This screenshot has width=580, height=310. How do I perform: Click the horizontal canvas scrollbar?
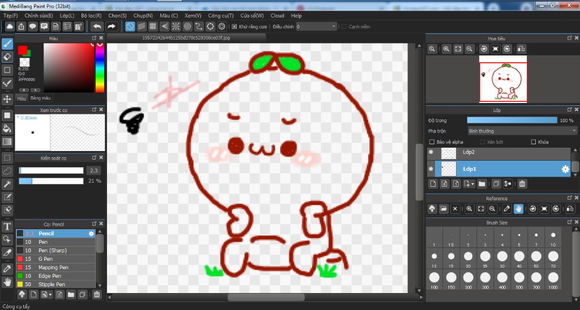[x=266, y=297]
